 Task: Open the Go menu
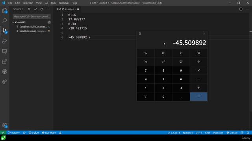pos(46,3)
